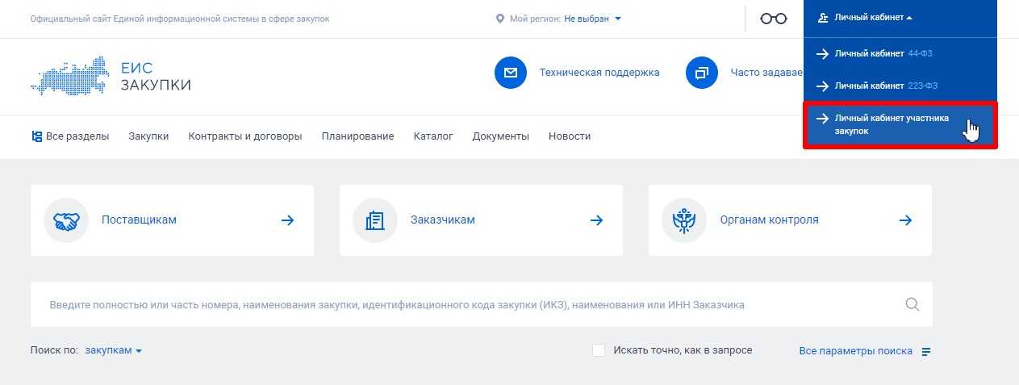
Task: Click the arrow on Органам контроля card
Action: pos(905,220)
